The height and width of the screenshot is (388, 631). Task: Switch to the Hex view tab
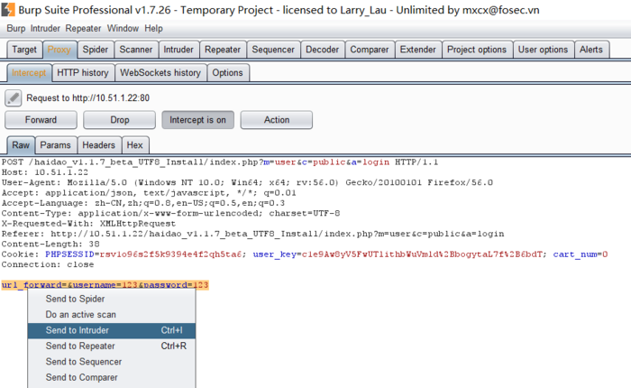[x=135, y=145]
